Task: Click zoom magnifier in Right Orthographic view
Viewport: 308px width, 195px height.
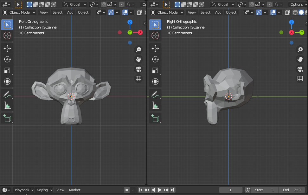Action: (x=300, y=49)
